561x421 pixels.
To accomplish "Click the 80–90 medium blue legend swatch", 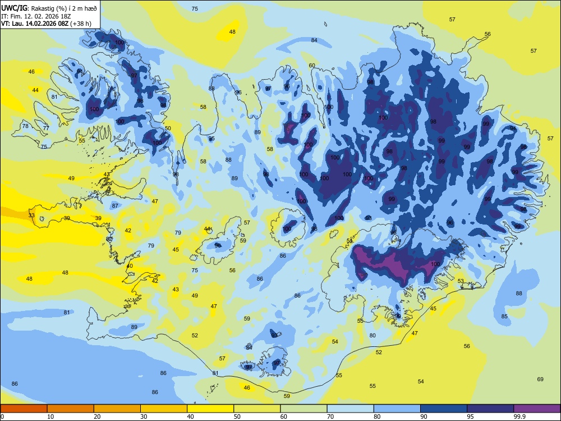I will point(397,409).
